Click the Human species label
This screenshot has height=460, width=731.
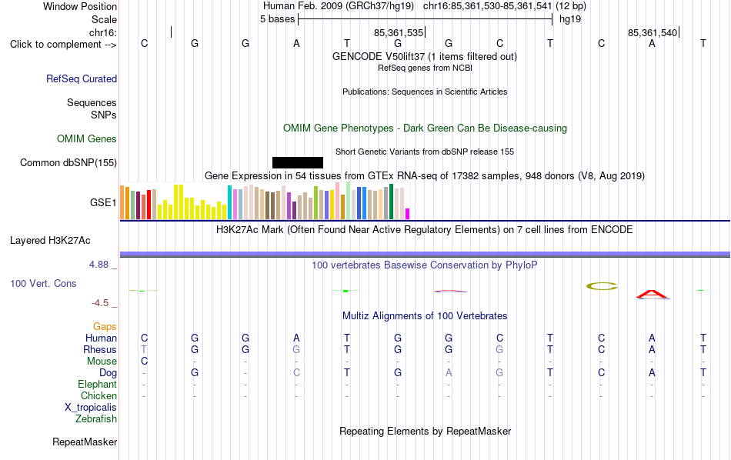(x=101, y=338)
